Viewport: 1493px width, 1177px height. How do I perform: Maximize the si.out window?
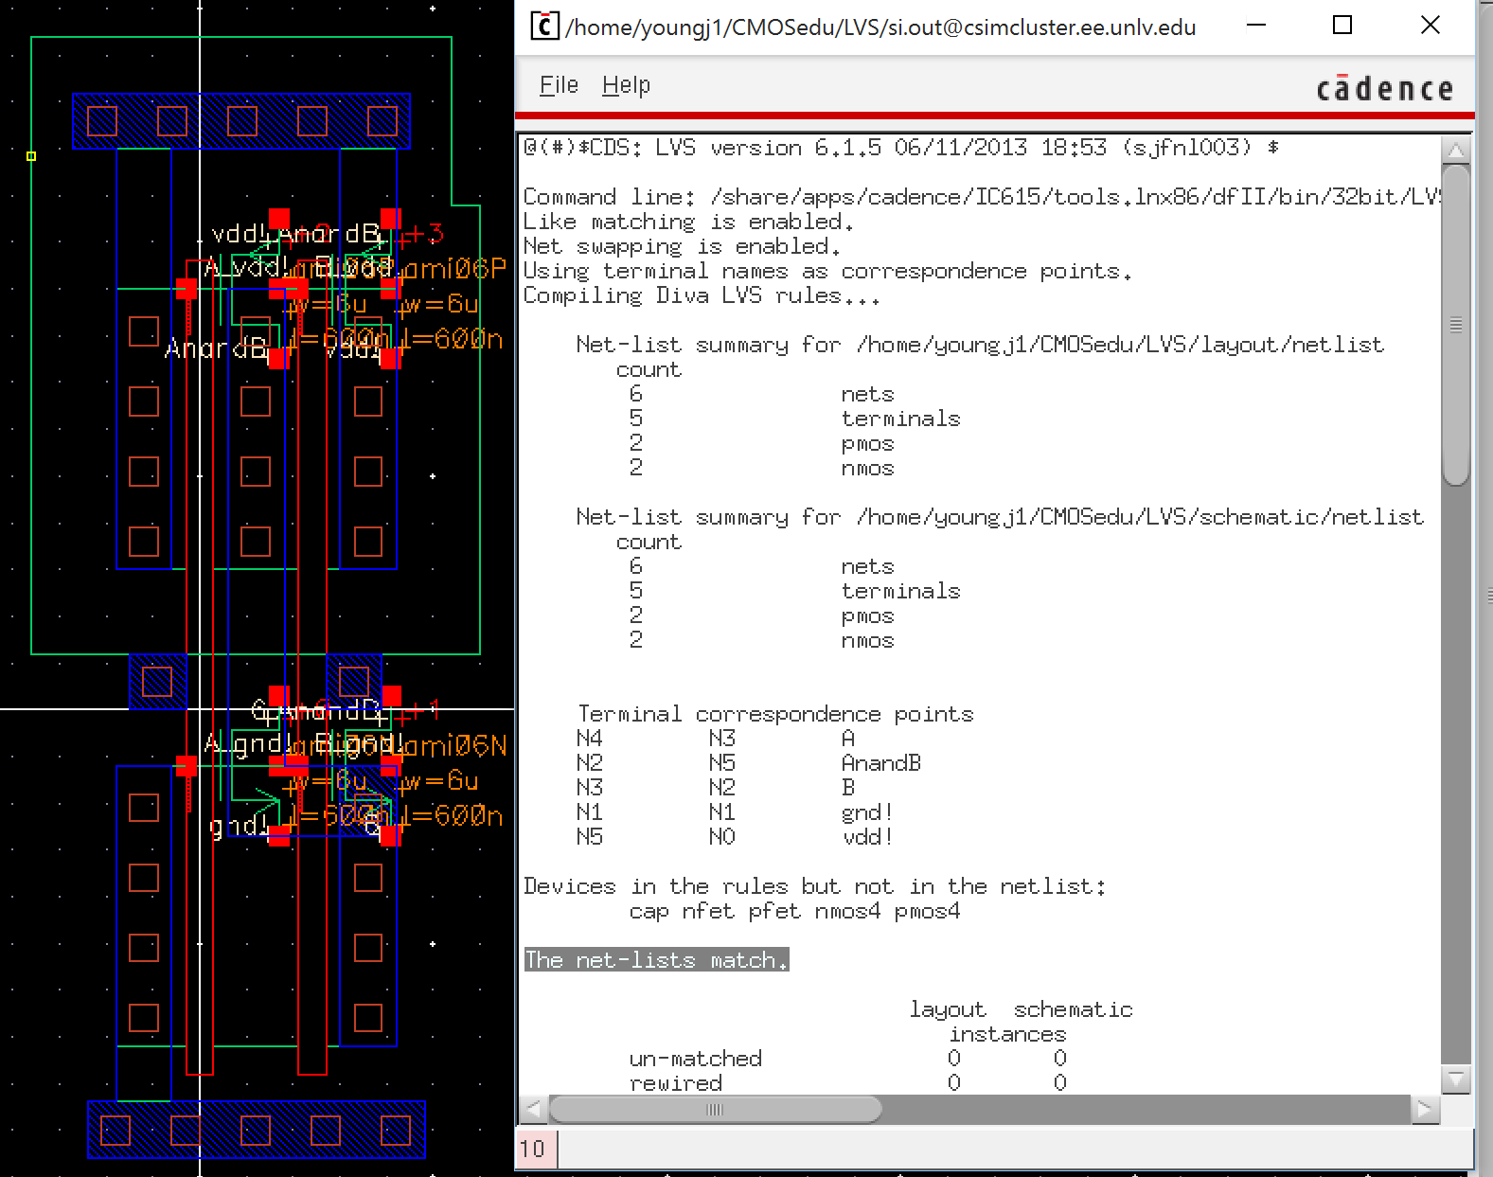coord(1342,26)
